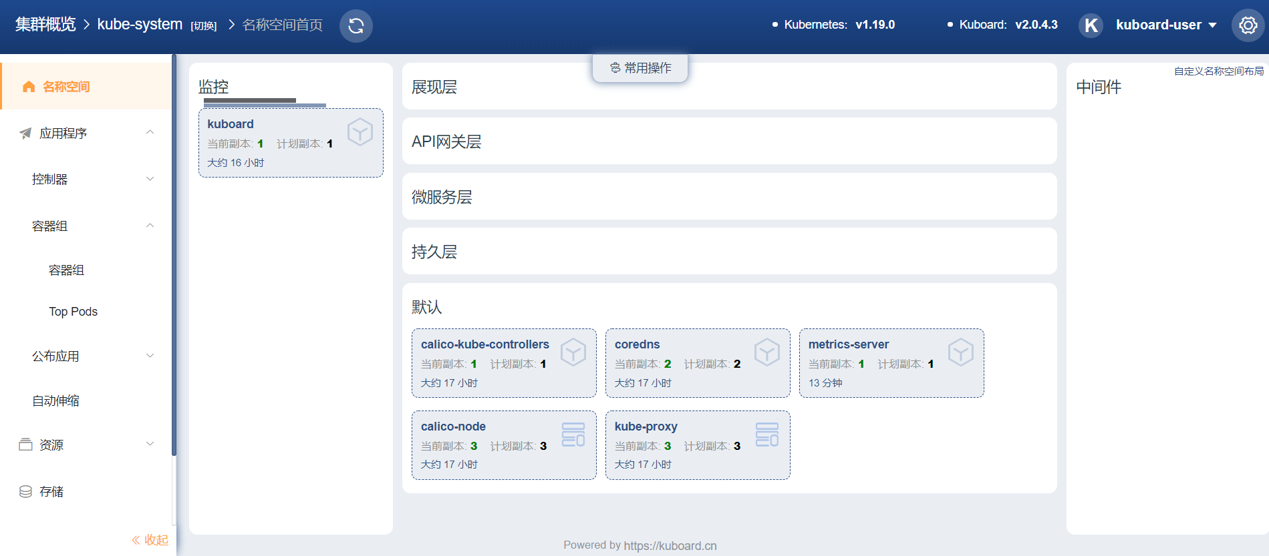Collapse the 容器组 submenu chevron
Viewport: 1269px width, 556px height.
pyautogui.click(x=150, y=226)
